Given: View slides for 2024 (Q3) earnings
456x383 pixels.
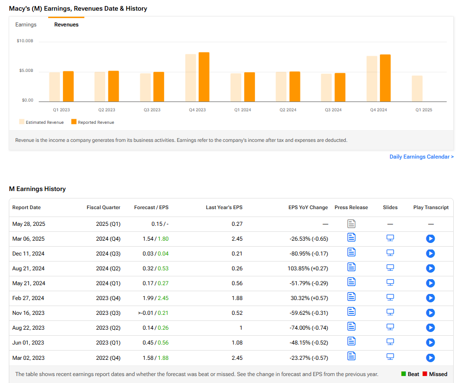Looking at the screenshot, I should pyautogui.click(x=390, y=253).
